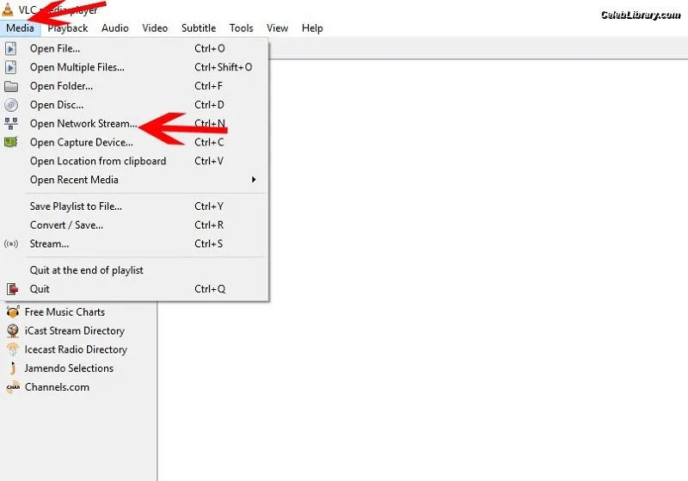
Task: Choose Open File... from the menu
Action: (x=134, y=48)
